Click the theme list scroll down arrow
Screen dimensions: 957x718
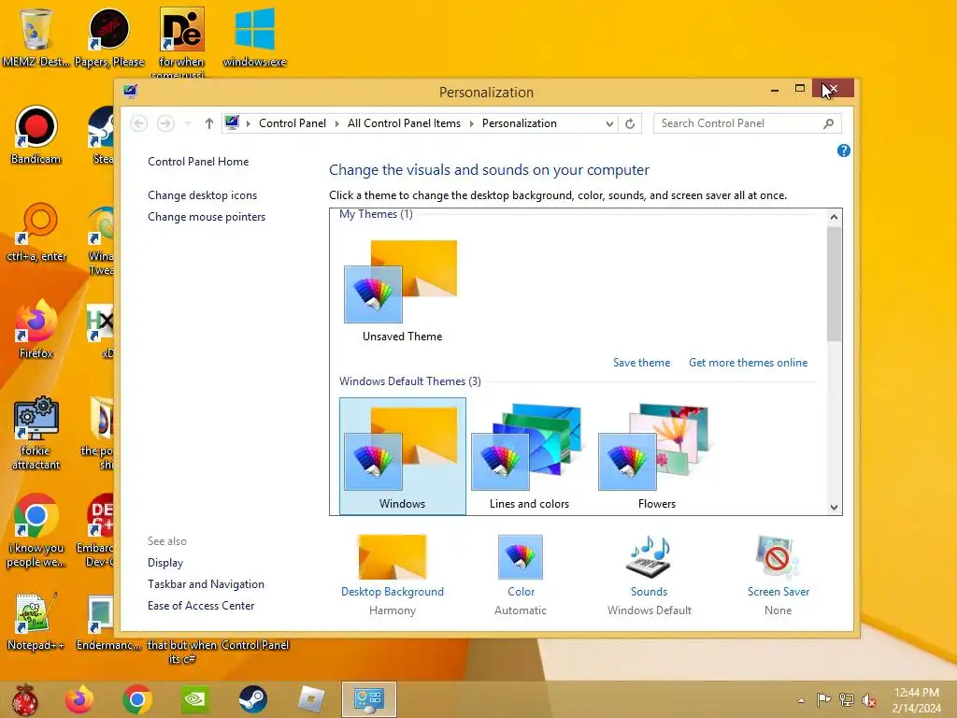(x=834, y=508)
